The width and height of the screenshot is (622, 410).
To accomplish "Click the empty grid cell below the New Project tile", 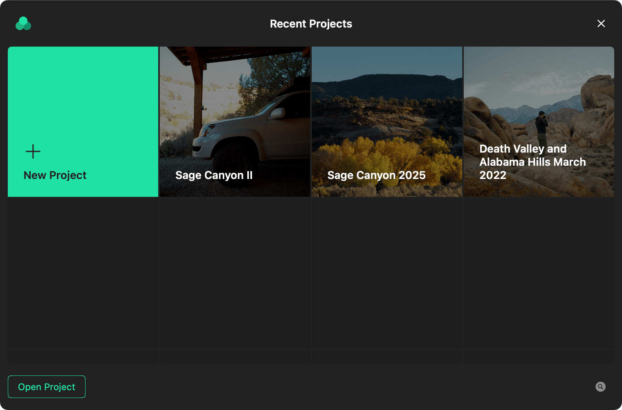I will click(x=83, y=274).
